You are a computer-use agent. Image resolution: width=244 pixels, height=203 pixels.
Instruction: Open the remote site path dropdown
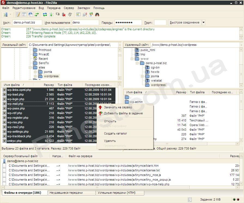click(241, 45)
